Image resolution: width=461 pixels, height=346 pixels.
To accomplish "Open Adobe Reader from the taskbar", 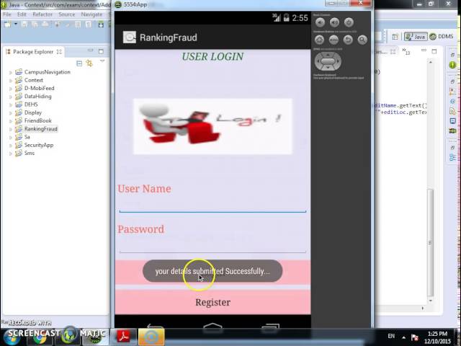I will pos(123,337).
